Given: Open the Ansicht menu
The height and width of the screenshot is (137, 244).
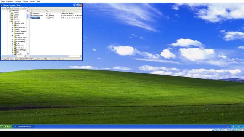Looking at the screenshot, I should tap(17, 8).
